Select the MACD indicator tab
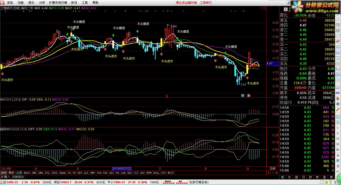 (27, 173)
